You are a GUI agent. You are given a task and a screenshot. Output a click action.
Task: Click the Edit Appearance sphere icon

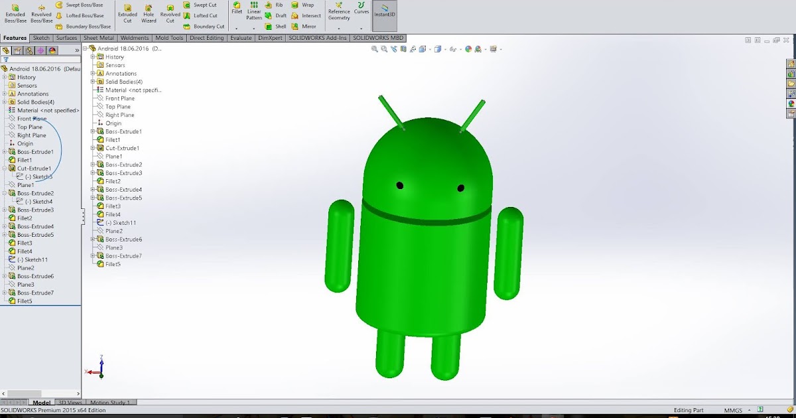tap(469, 48)
